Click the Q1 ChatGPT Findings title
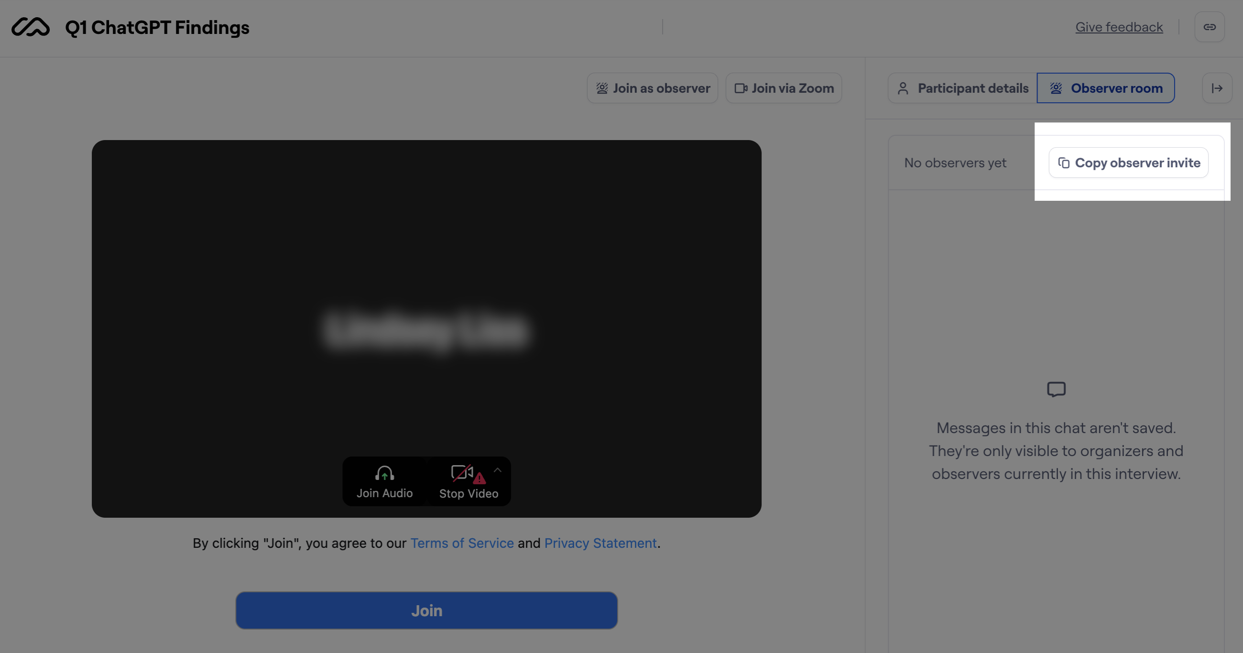Viewport: 1243px width, 653px height. (157, 28)
